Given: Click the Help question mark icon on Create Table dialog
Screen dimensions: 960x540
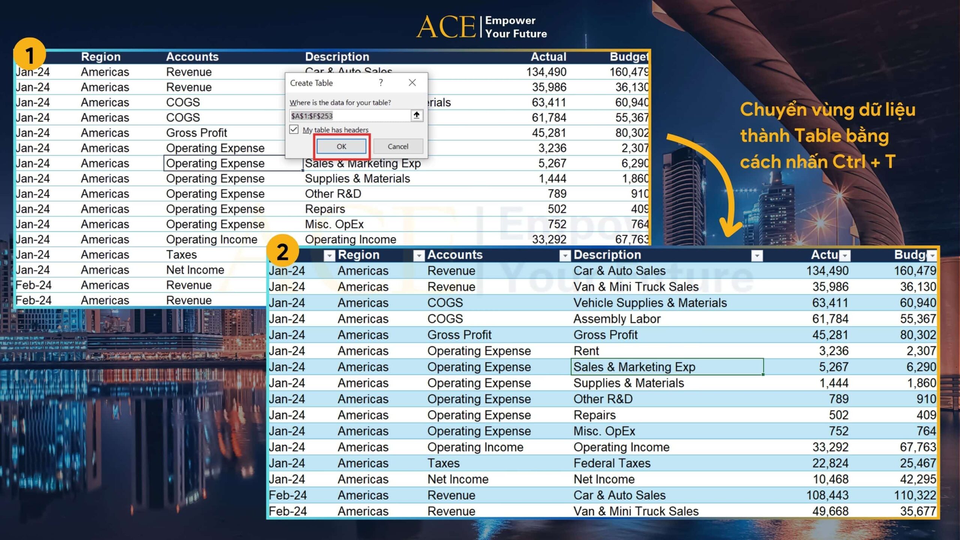Looking at the screenshot, I should (x=381, y=82).
